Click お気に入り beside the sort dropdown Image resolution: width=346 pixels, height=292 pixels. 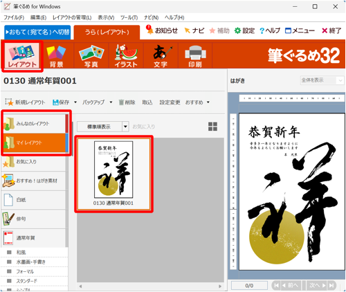pyautogui.click(x=144, y=127)
